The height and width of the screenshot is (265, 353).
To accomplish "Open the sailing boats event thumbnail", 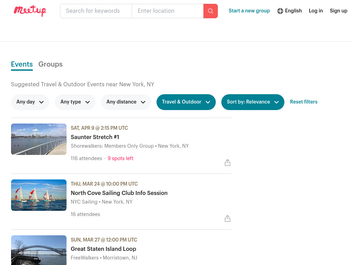I will [39, 195].
